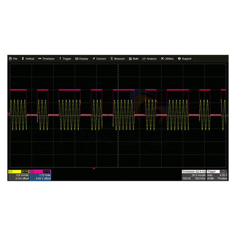
Task: Click the trigger DC coupling badge icon
Action: pos(225,172)
